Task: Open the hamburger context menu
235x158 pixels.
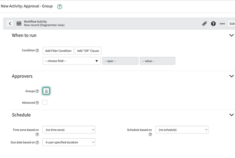Action: [x=19, y=23]
